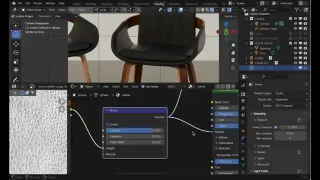The height and width of the screenshot is (180, 320).
Task: Click the outliner filter funnel icon
Action: 296,9
